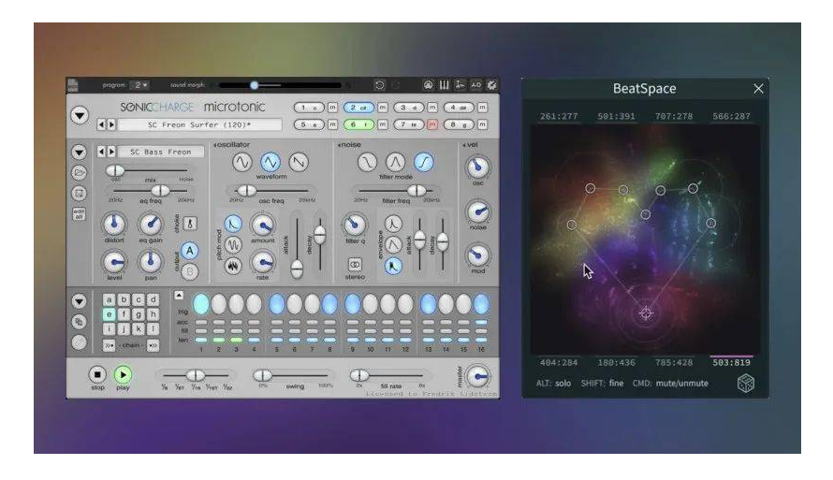833x480 pixels.
Task: Choose the band-pass noise filter mode
Action: 395,162
